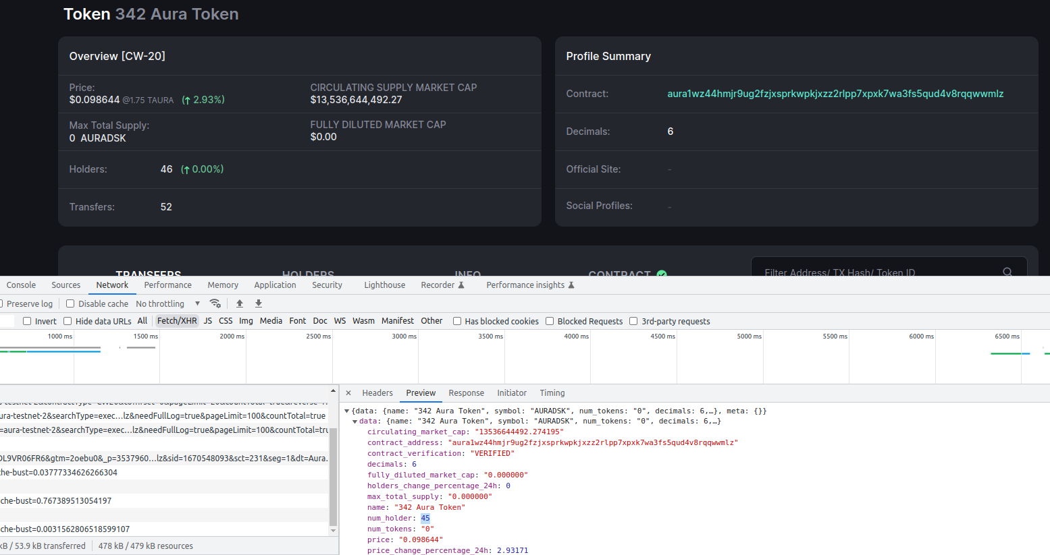Select the JS request type filter
This screenshot has height=555, width=1050.
pyautogui.click(x=208, y=321)
